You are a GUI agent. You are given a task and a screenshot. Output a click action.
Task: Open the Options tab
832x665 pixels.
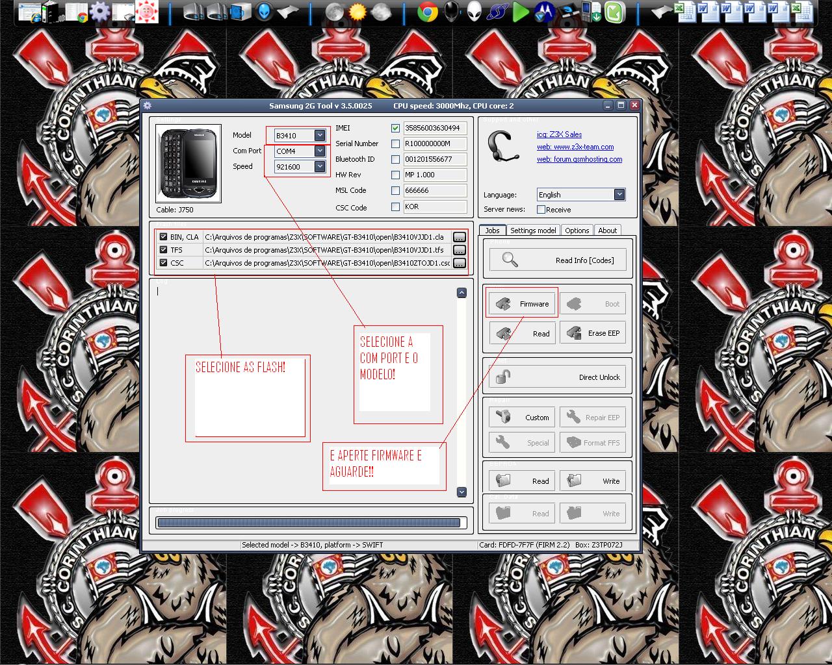(x=577, y=231)
